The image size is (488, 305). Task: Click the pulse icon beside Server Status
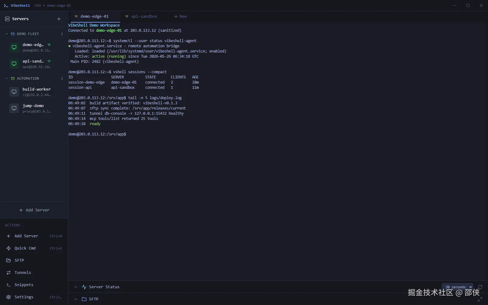pyautogui.click(x=84, y=287)
